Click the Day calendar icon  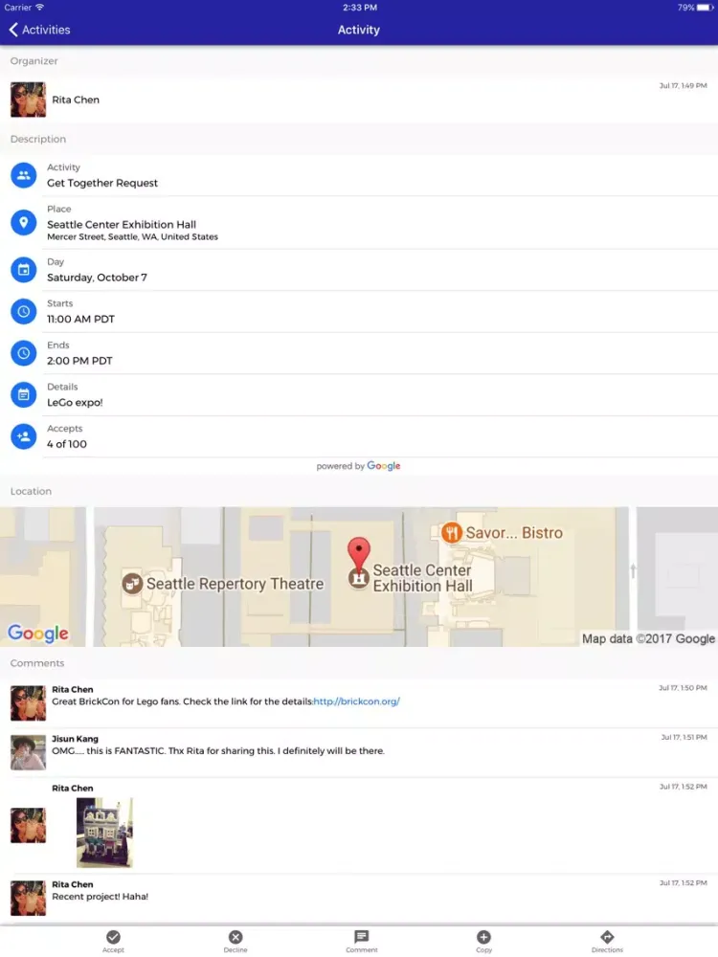click(24, 270)
